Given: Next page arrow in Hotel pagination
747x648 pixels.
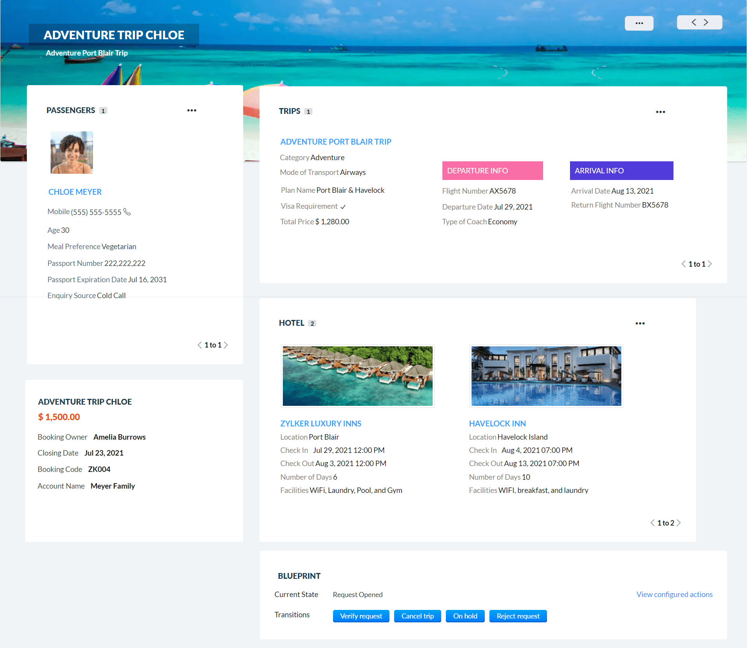Looking at the screenshot, I should (x=679, y=523).
